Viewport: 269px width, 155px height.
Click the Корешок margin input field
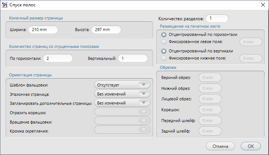210,110
